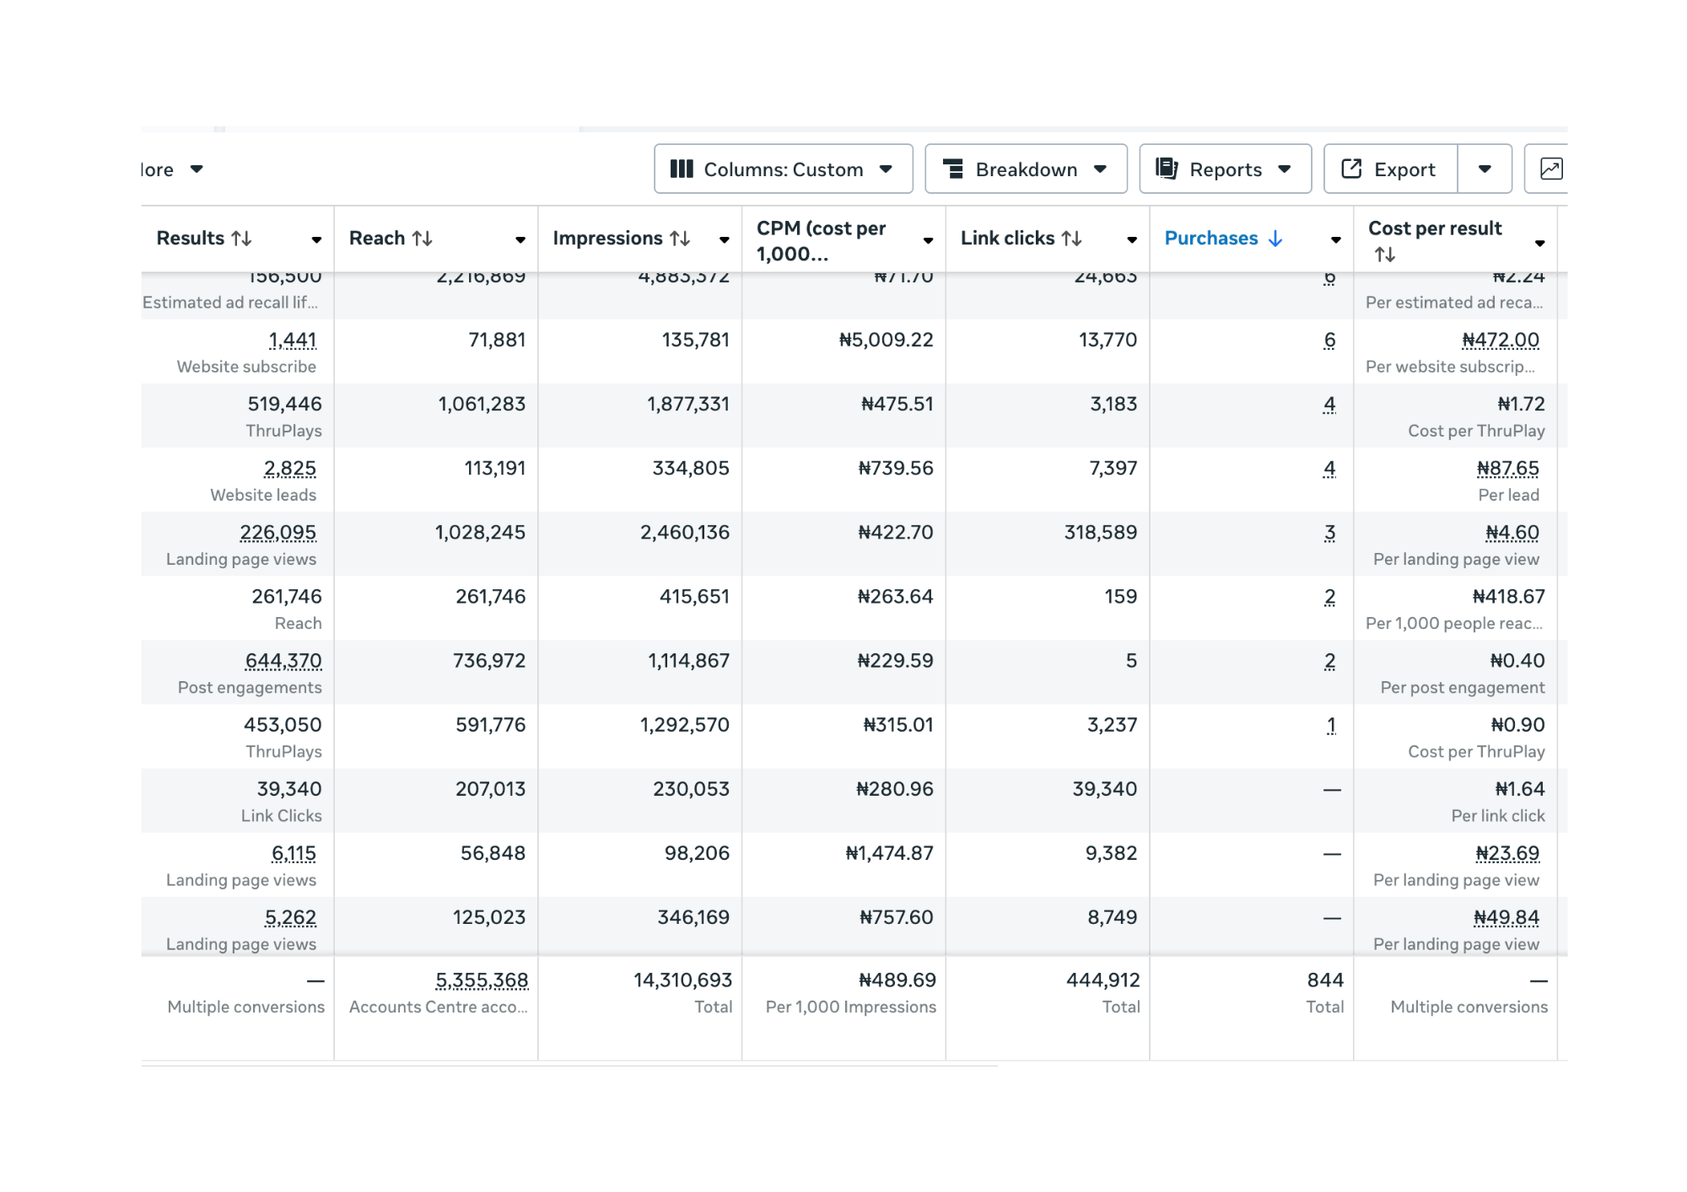This screenshot has height=1192, width=1687.
Task: Click the ₦23.69 per landing page view
Action: pos(1507,853)
